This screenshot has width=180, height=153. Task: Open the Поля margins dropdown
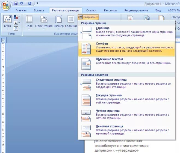[x=29, y=22]
